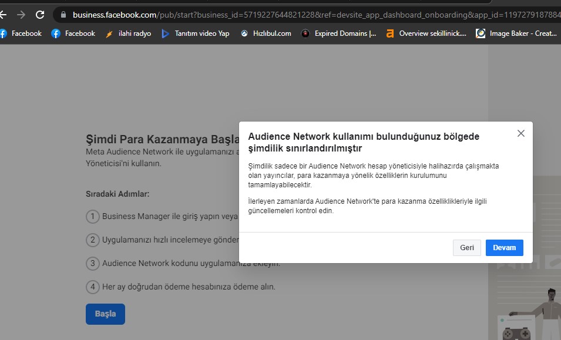Open the Hızlıbul.com bookmark
Image resolution: width=561 pixels, height=340 pixels.
(266, 33)
